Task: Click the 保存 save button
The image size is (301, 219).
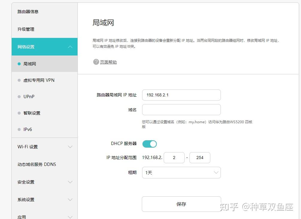Action: pyautogui.click(x=181, y=204)
